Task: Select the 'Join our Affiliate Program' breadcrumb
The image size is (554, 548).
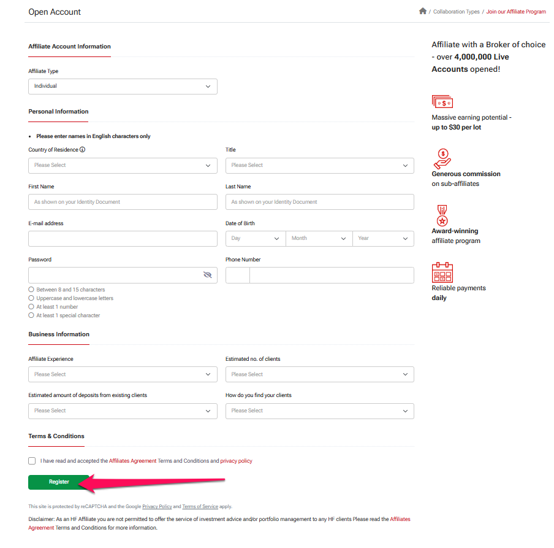Action: pos(516,11)
